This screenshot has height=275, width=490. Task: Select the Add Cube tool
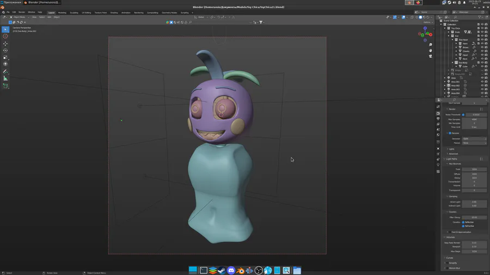coord(5,86)
